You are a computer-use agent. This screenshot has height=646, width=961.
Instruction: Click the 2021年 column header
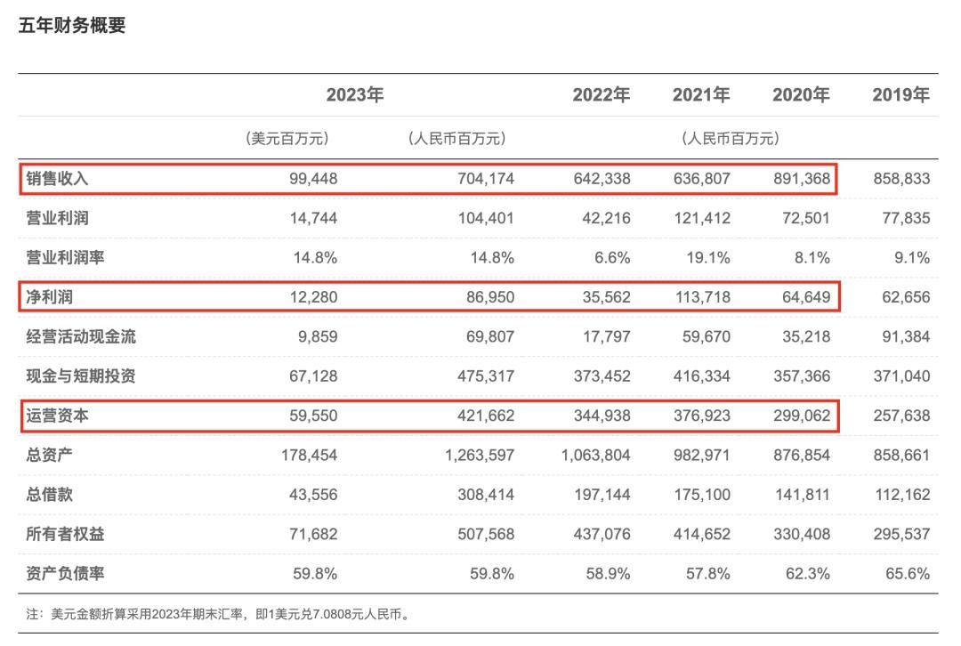tap(701, 95)
